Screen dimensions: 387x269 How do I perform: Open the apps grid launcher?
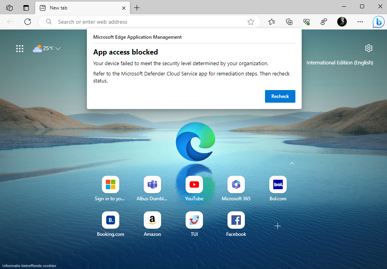(20, 49)
